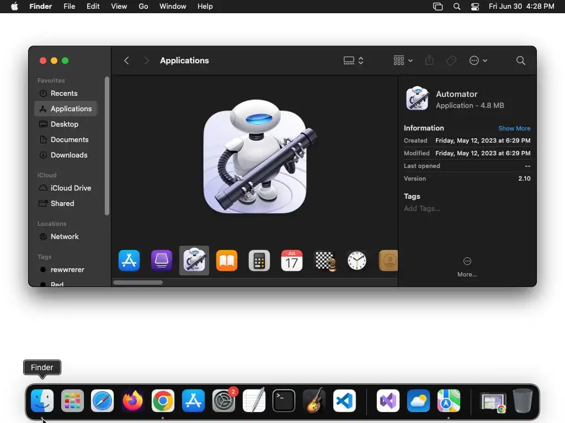The height and width of the screenshot is (423, 565).
Task: Open TextEdit from the Dock
Action: coord(254,400)
